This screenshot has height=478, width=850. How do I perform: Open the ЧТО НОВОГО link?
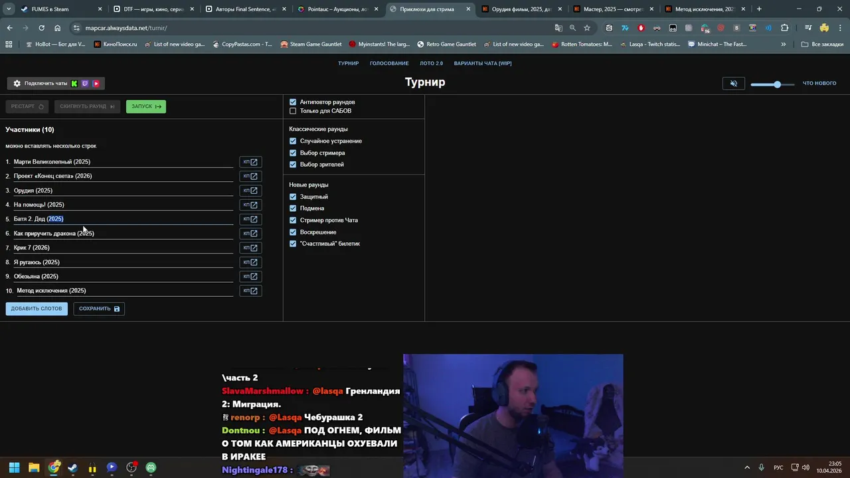click(819, 84)
